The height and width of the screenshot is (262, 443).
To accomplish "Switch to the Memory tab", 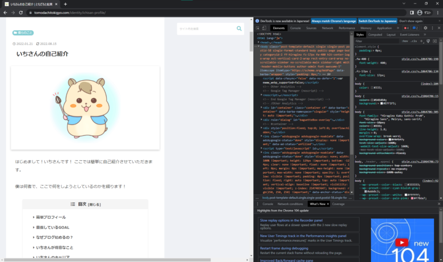I will click(366, 28).
